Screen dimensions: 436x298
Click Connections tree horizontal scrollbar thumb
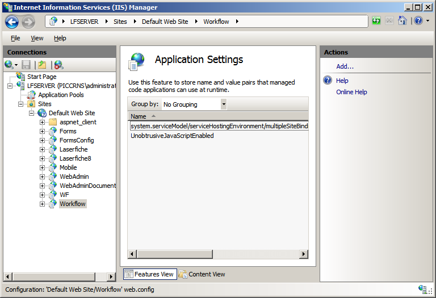pyautogui.click(x=54, y=276)
